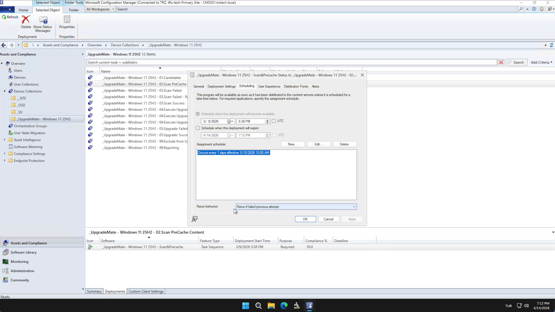Switch to Custom Client Settings tab
The height and width of the screenshot is (312, 555).
[x=146, y=291]
